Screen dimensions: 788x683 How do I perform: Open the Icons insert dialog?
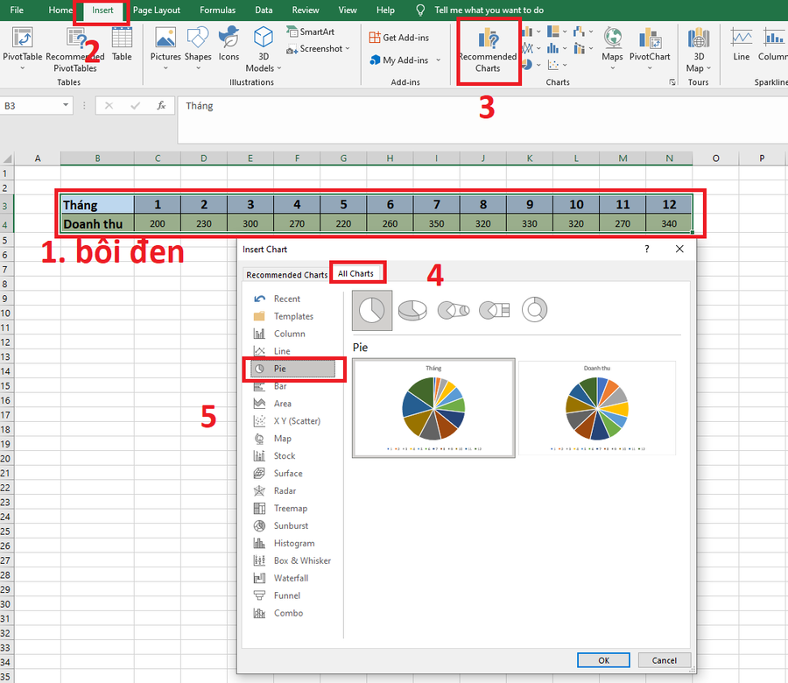click(229, 45)
